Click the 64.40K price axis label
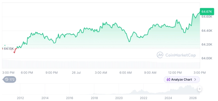The height and width of the screenshot is (101, 218). 207,31
